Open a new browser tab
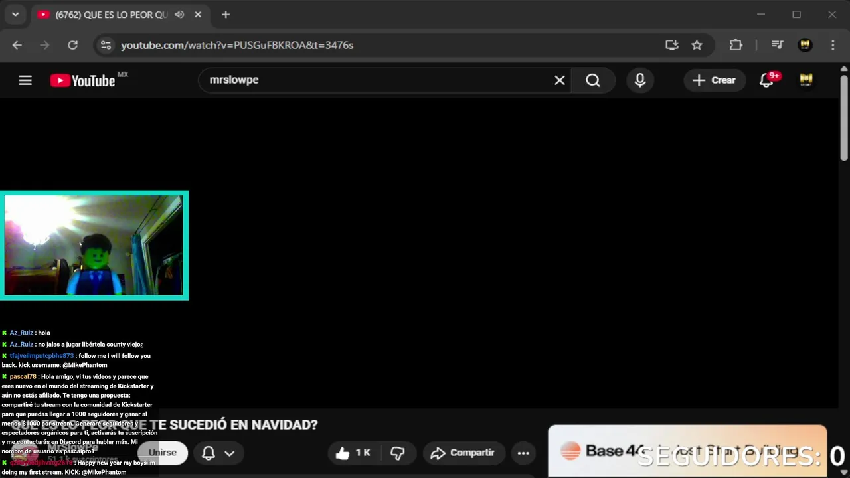The image size is (850, 478). (x=226, y=14)
